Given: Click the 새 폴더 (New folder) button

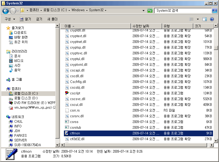Looking at the screenshot, I should click(x=52, y=19).
